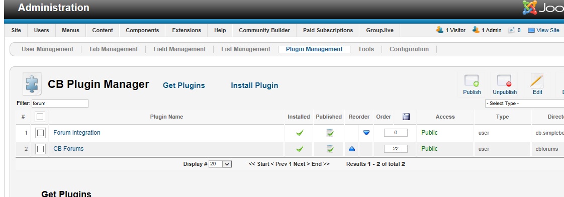The image size is (564, 197).
Task: Open the Site menu
Action: click(x=16, y=30)
